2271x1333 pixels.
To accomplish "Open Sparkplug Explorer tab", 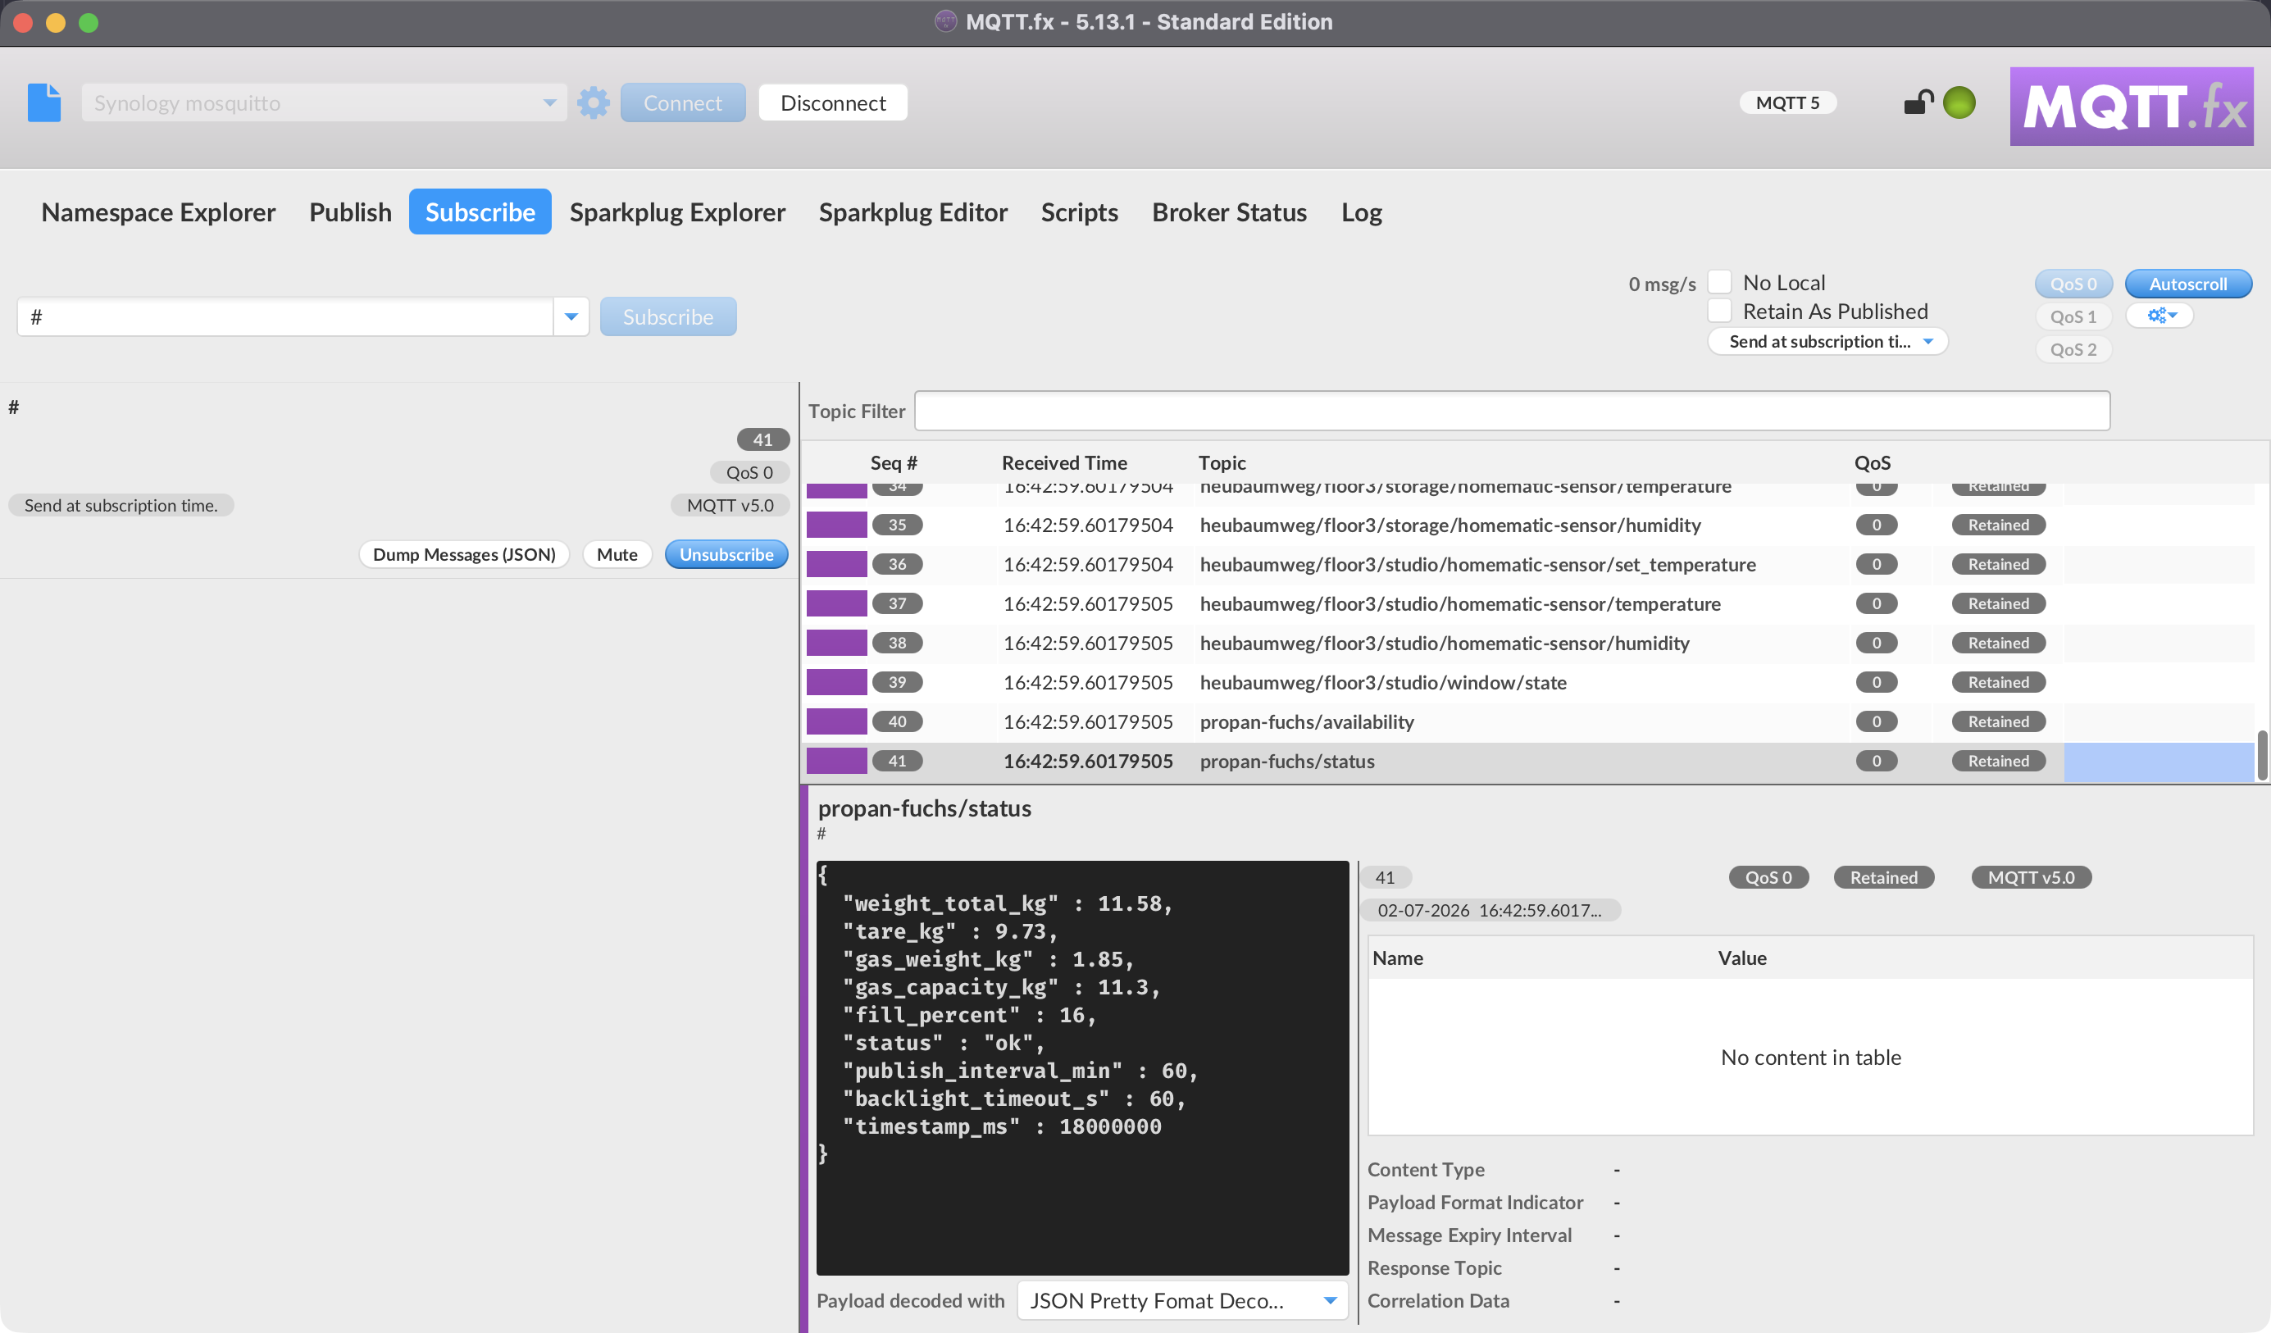I will (678, 212).
